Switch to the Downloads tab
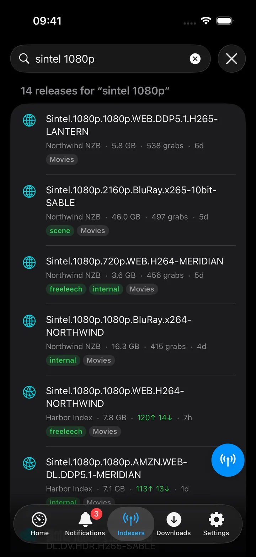The image size is (256, 557). click(x=174, y=524)
